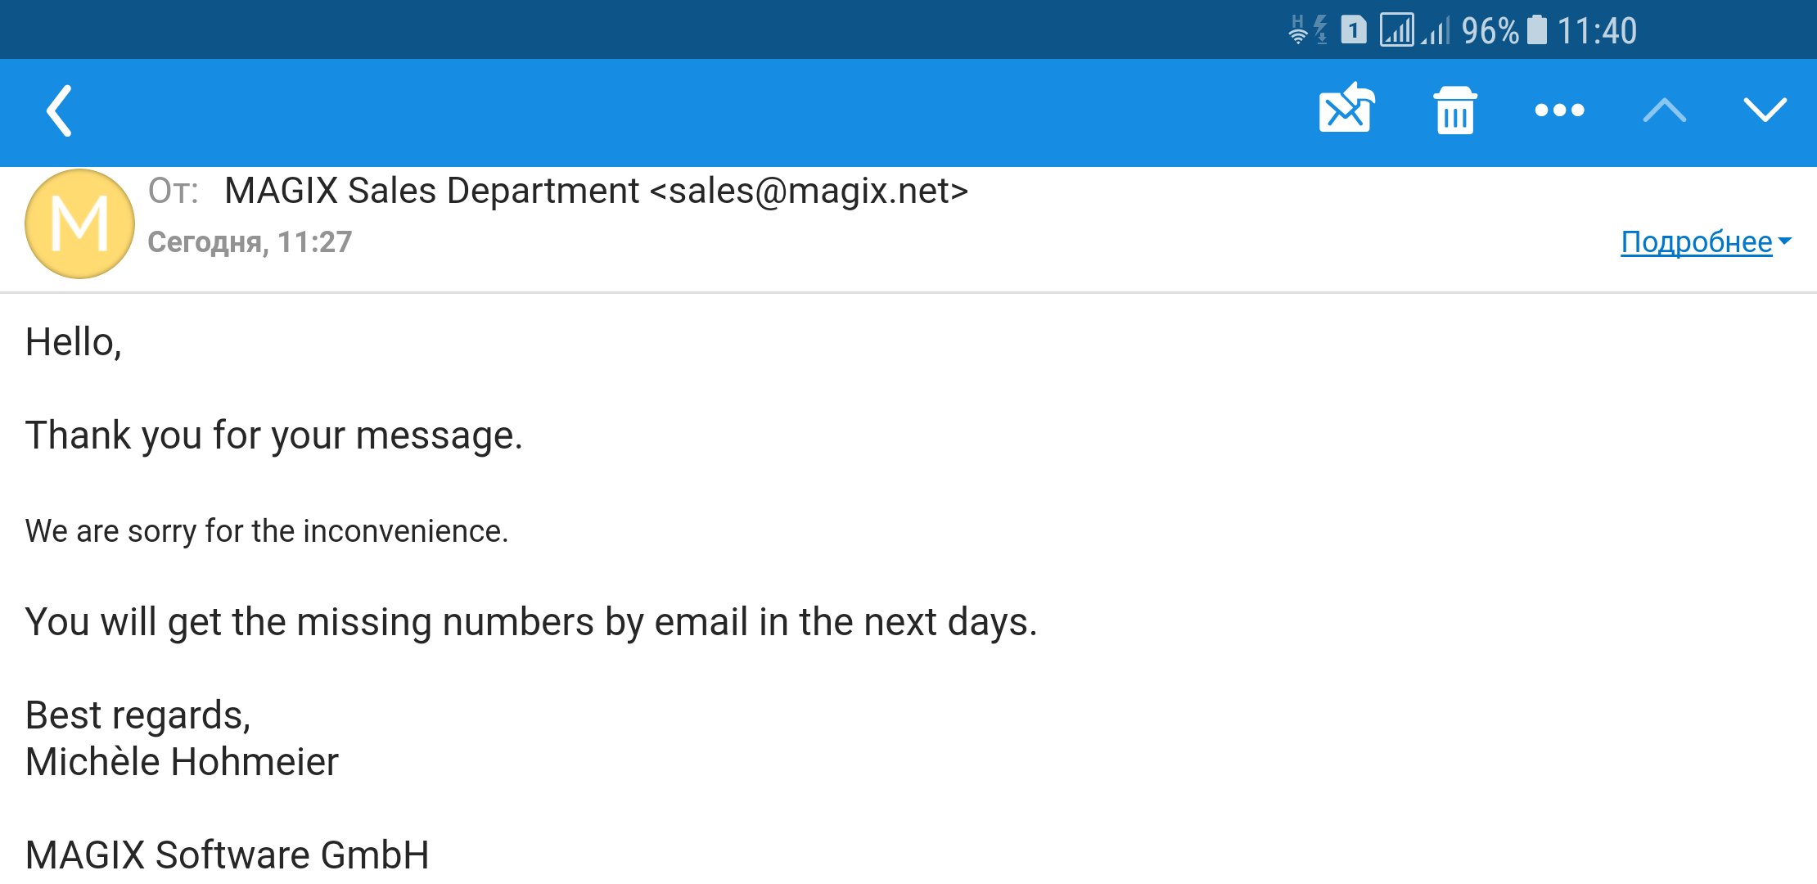Click the 'missing numbers by email' sentence
Viewport: 1817px width, 884px height.
pyautogui.click(x=530, y=622)
